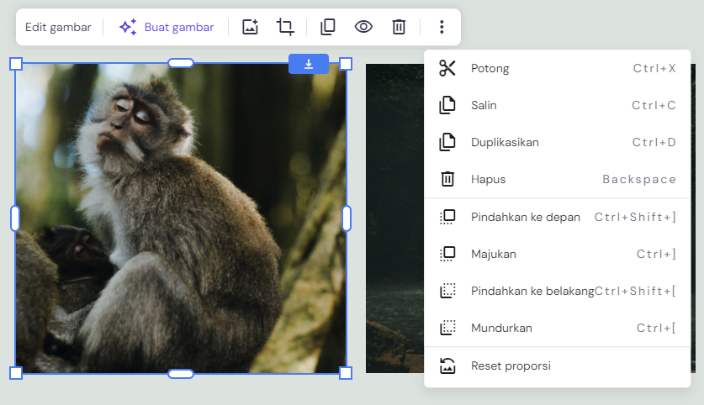
Task: Toggle visibility with the eye icon
Action: (363, 27)
